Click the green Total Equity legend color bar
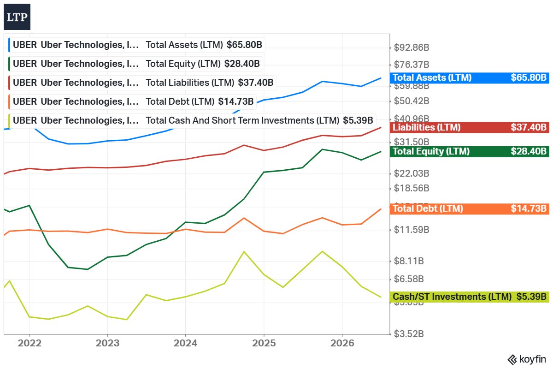 click(x=9, y=64)
